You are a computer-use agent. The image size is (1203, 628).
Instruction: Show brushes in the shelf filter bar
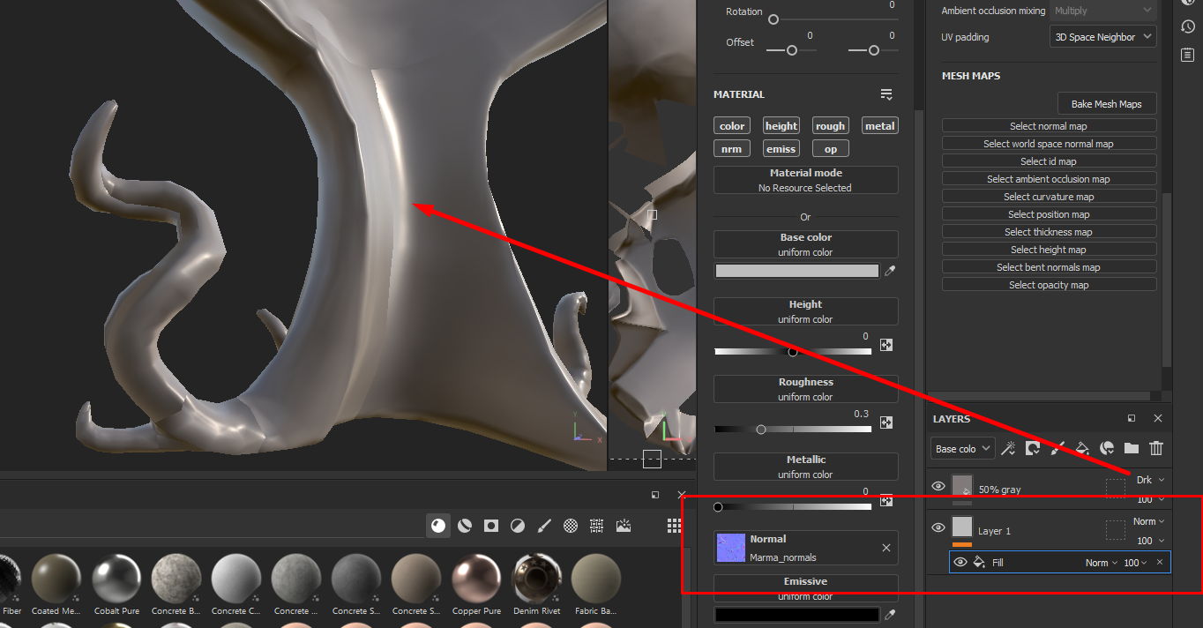click(544, 526)
